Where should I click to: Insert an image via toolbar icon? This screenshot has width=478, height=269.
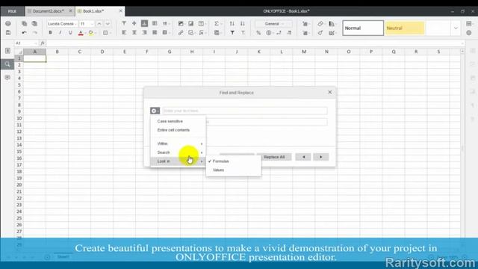point(181,23)
